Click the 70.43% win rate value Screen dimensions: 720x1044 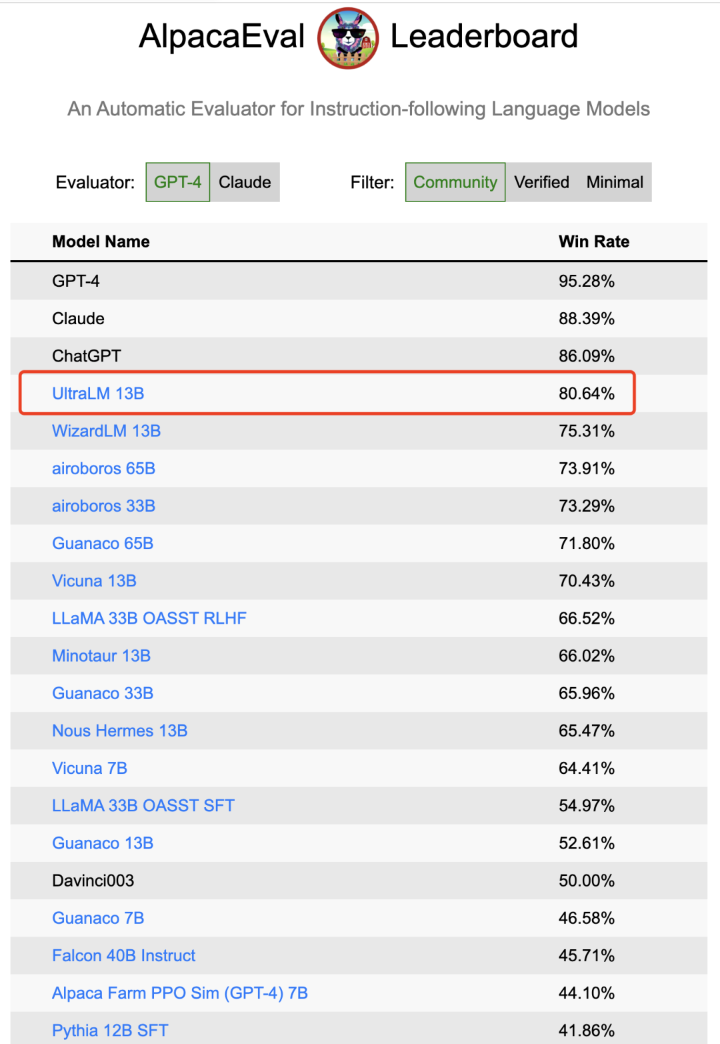(587, 581)
